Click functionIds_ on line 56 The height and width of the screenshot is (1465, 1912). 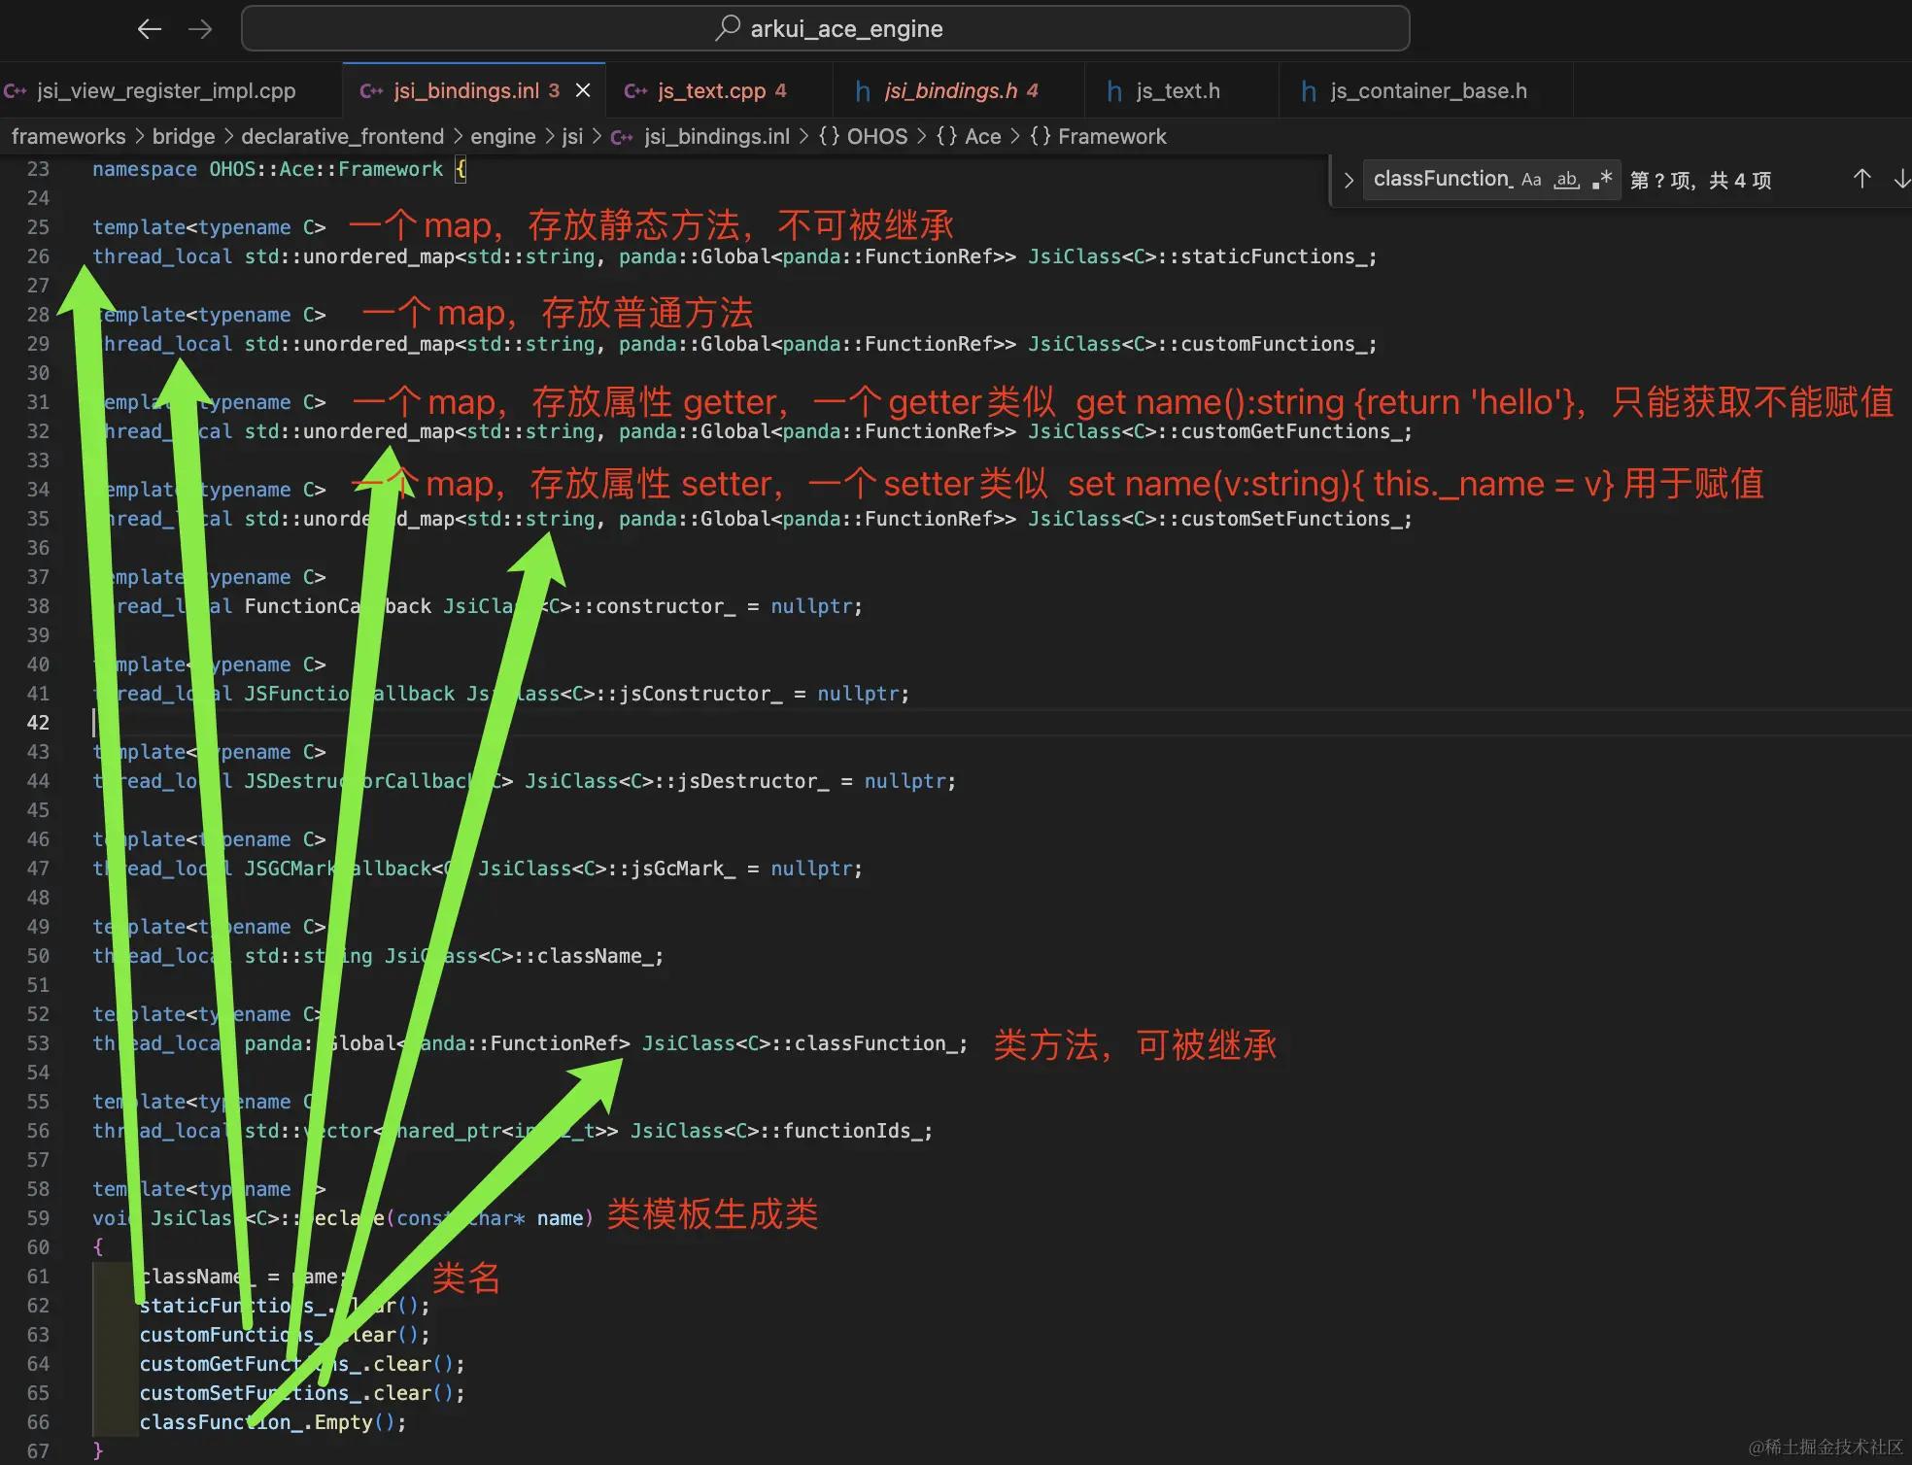point(853,1131)
